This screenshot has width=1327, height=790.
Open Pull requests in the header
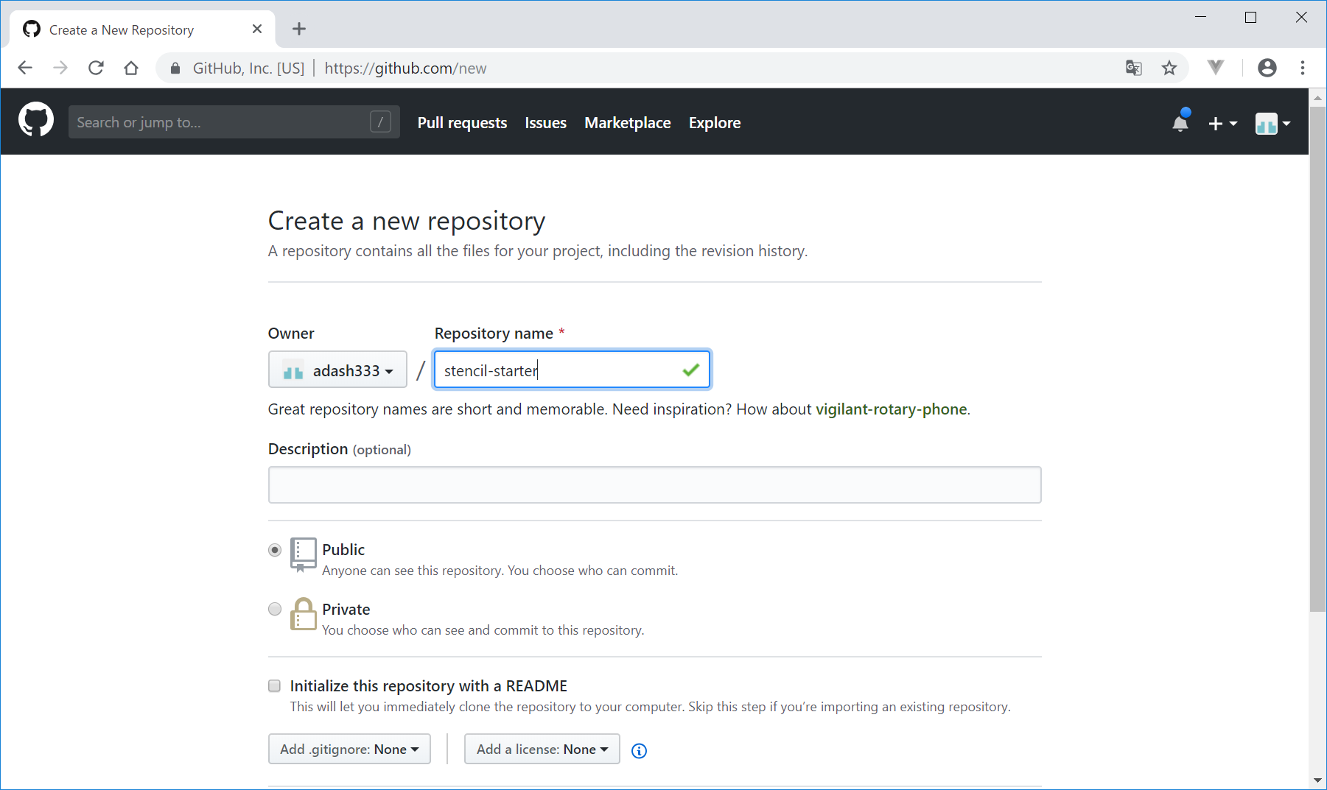462,123
